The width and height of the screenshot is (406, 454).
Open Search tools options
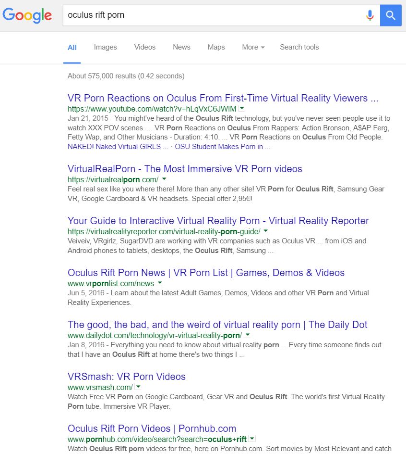point(299,47)
